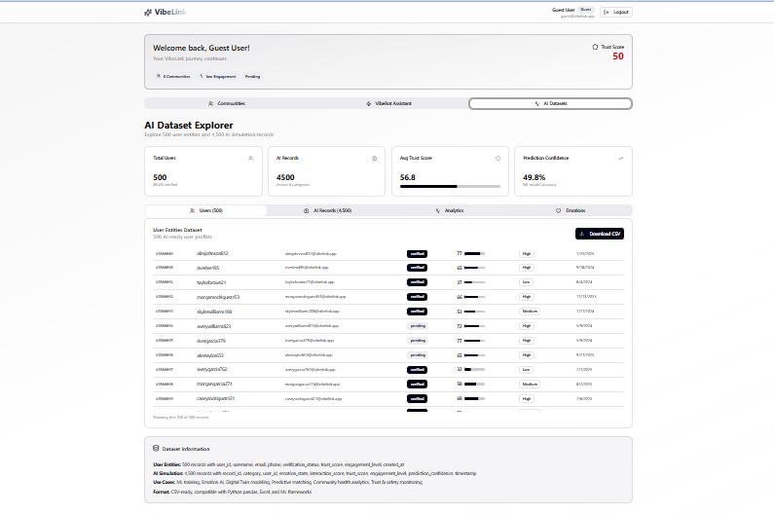The image size is (774, 515).
Task: Click the VibeLink logo icon
Action: pos(148,13)
